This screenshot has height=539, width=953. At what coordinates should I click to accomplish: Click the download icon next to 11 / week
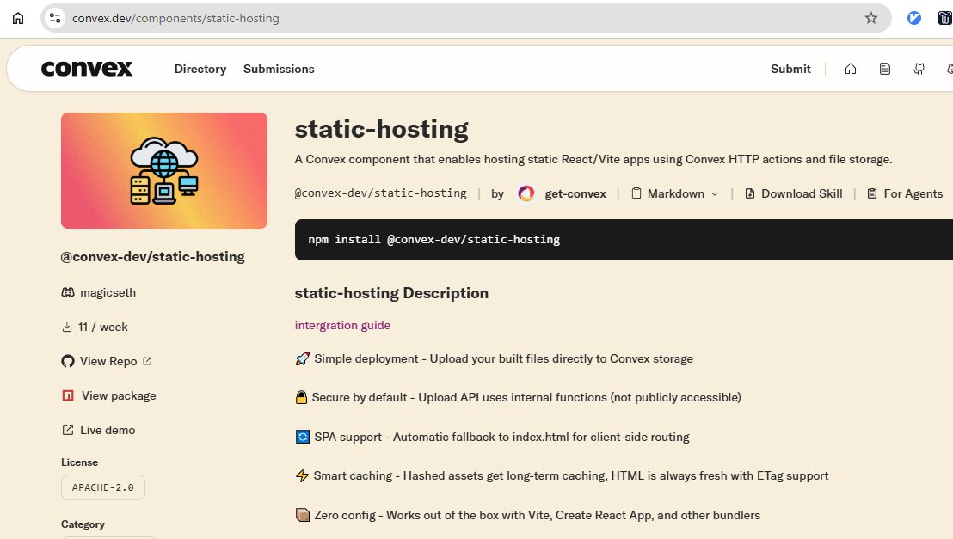pos(67,327)
